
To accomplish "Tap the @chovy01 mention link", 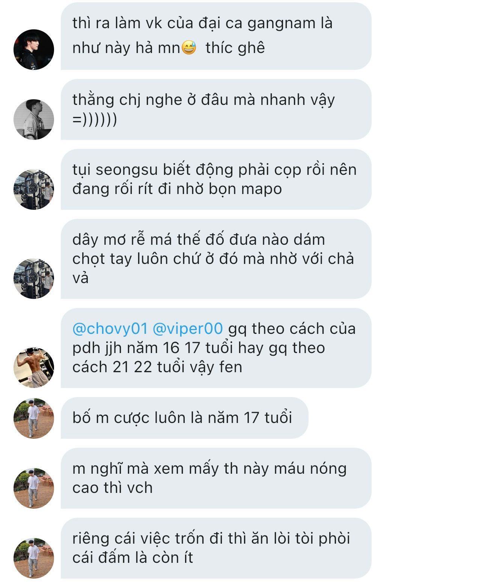I will click(x=110, y=329).
